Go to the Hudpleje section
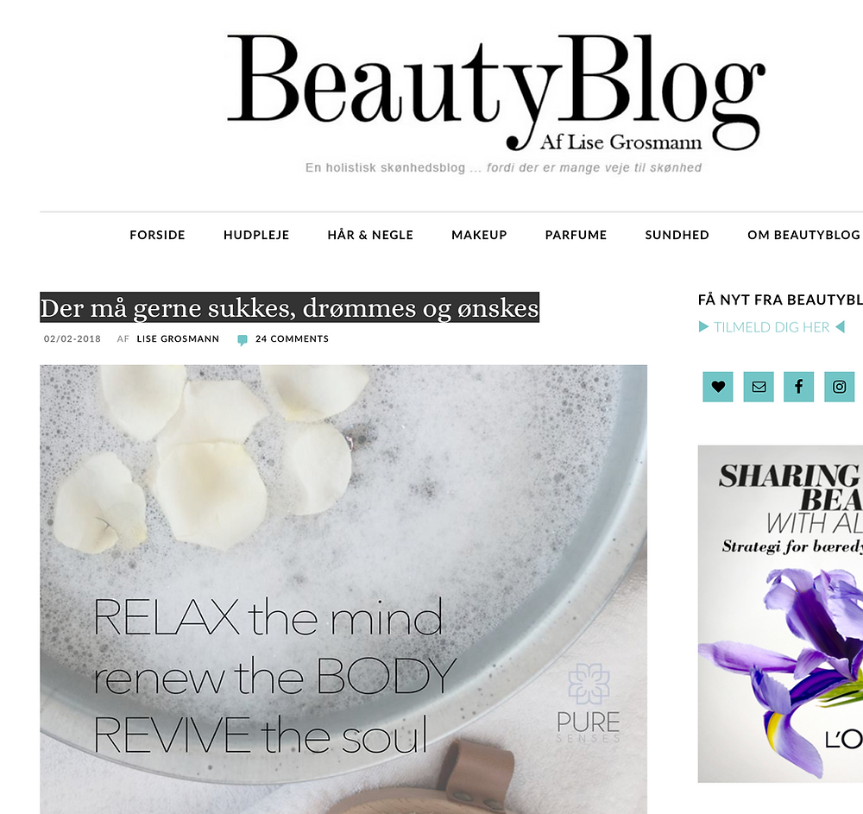 coord(256,235)
